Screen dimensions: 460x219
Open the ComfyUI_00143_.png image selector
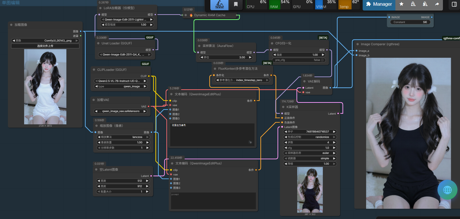(x=45, y=41)
